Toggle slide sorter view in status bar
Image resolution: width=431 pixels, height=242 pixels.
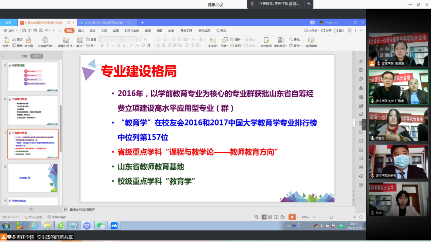point(270,217)
